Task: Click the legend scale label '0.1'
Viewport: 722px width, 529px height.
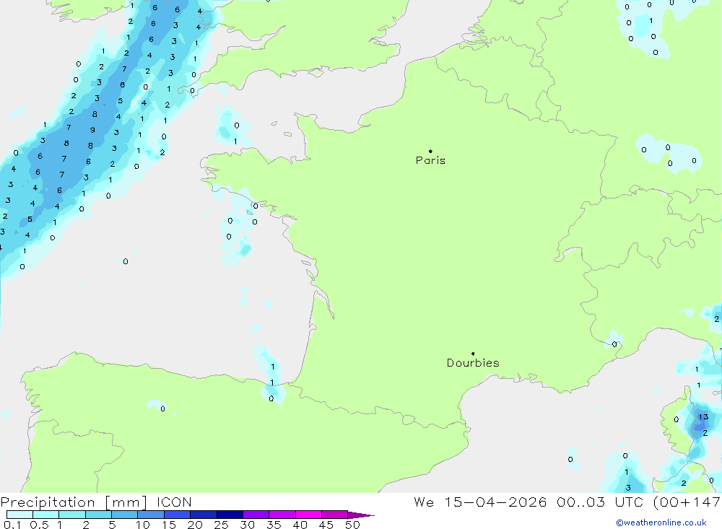Action: pyautogui.click(x=12, y=525)
